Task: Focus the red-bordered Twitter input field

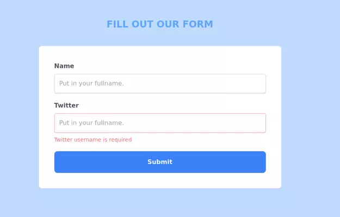Action: [160, 123]
